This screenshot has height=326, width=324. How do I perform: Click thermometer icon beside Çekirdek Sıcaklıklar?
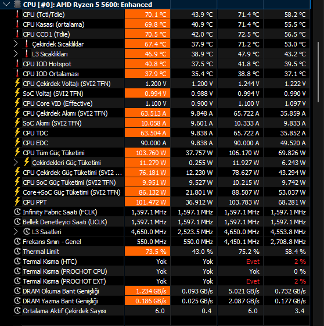tap(26, 44)
